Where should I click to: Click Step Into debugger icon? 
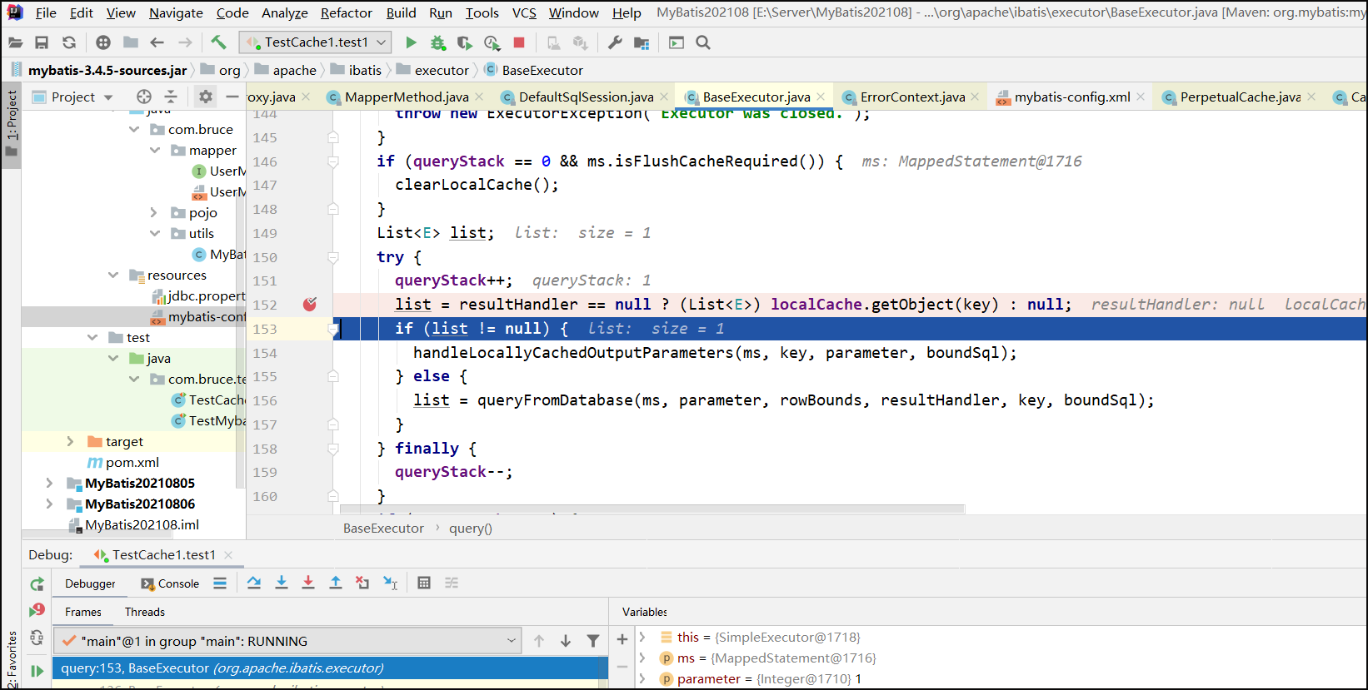[x=282, y=583]
